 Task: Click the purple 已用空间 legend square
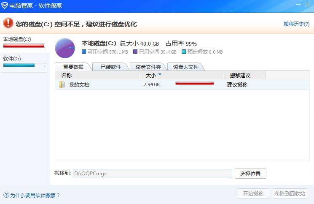(135, 52)
